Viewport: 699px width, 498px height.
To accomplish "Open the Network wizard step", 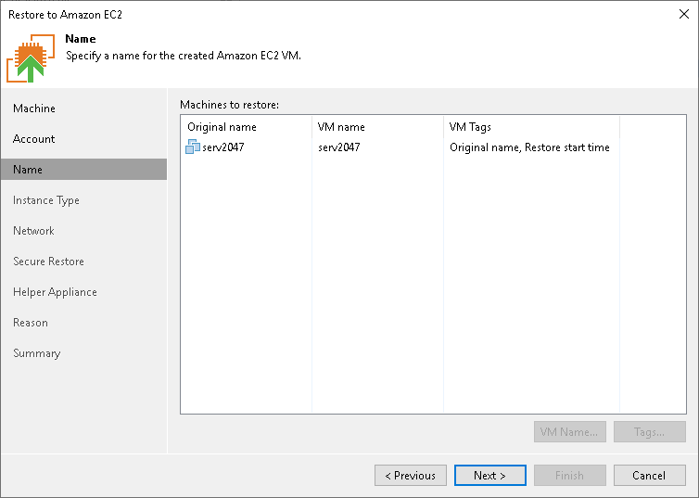I will coord(34,231).
